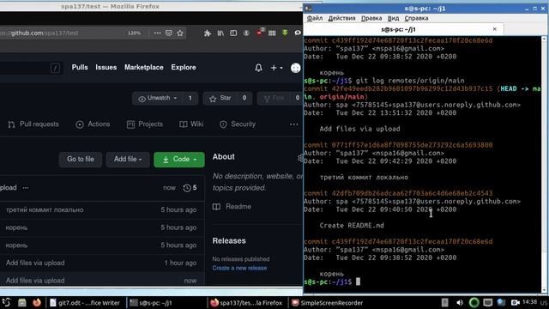549x309 pixels.
Task: Open the Правка menu in terminal
Action: (371, 18)
